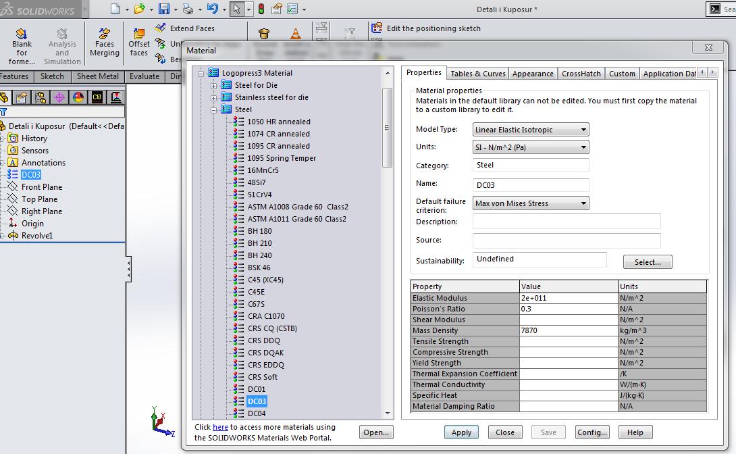Click the material tree vertical scrollbar thumb
Screen dimensions: 736x454
[388, 127]
